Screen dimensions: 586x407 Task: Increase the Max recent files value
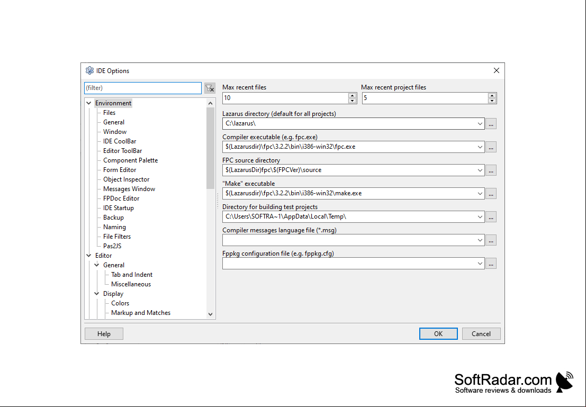tap(352, 96)
